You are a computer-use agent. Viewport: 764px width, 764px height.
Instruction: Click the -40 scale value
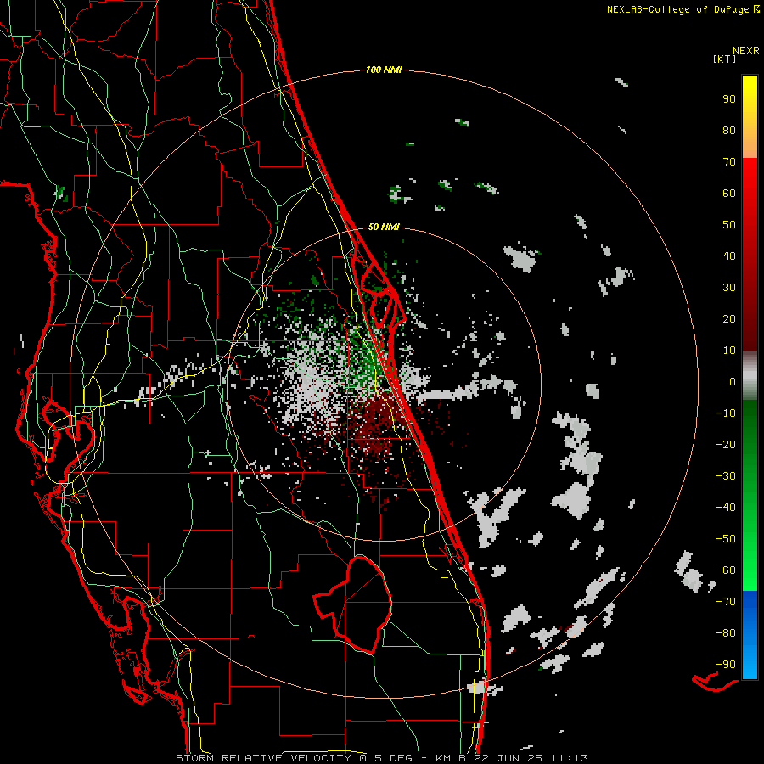(726, 508)
